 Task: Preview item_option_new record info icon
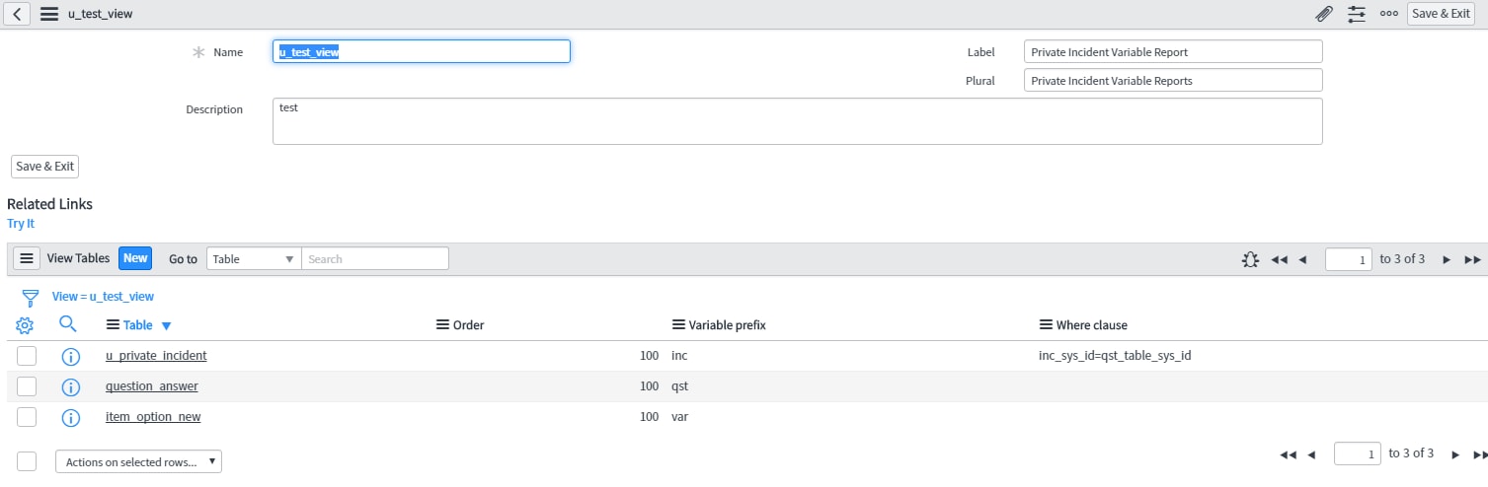71,418
